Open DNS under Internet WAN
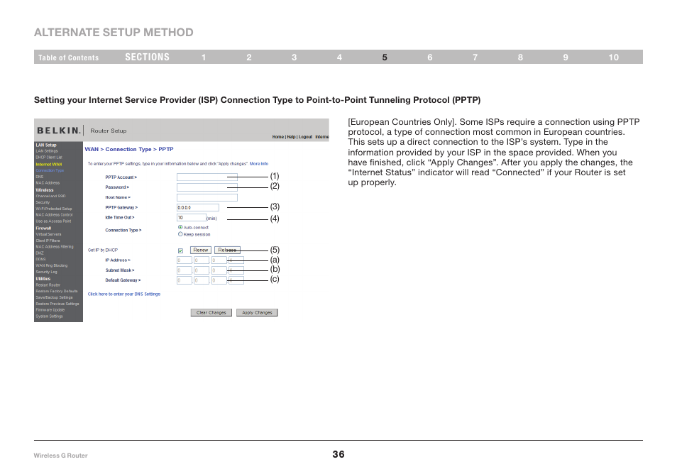This screenshot has width=677, height=474. (39, 177)
